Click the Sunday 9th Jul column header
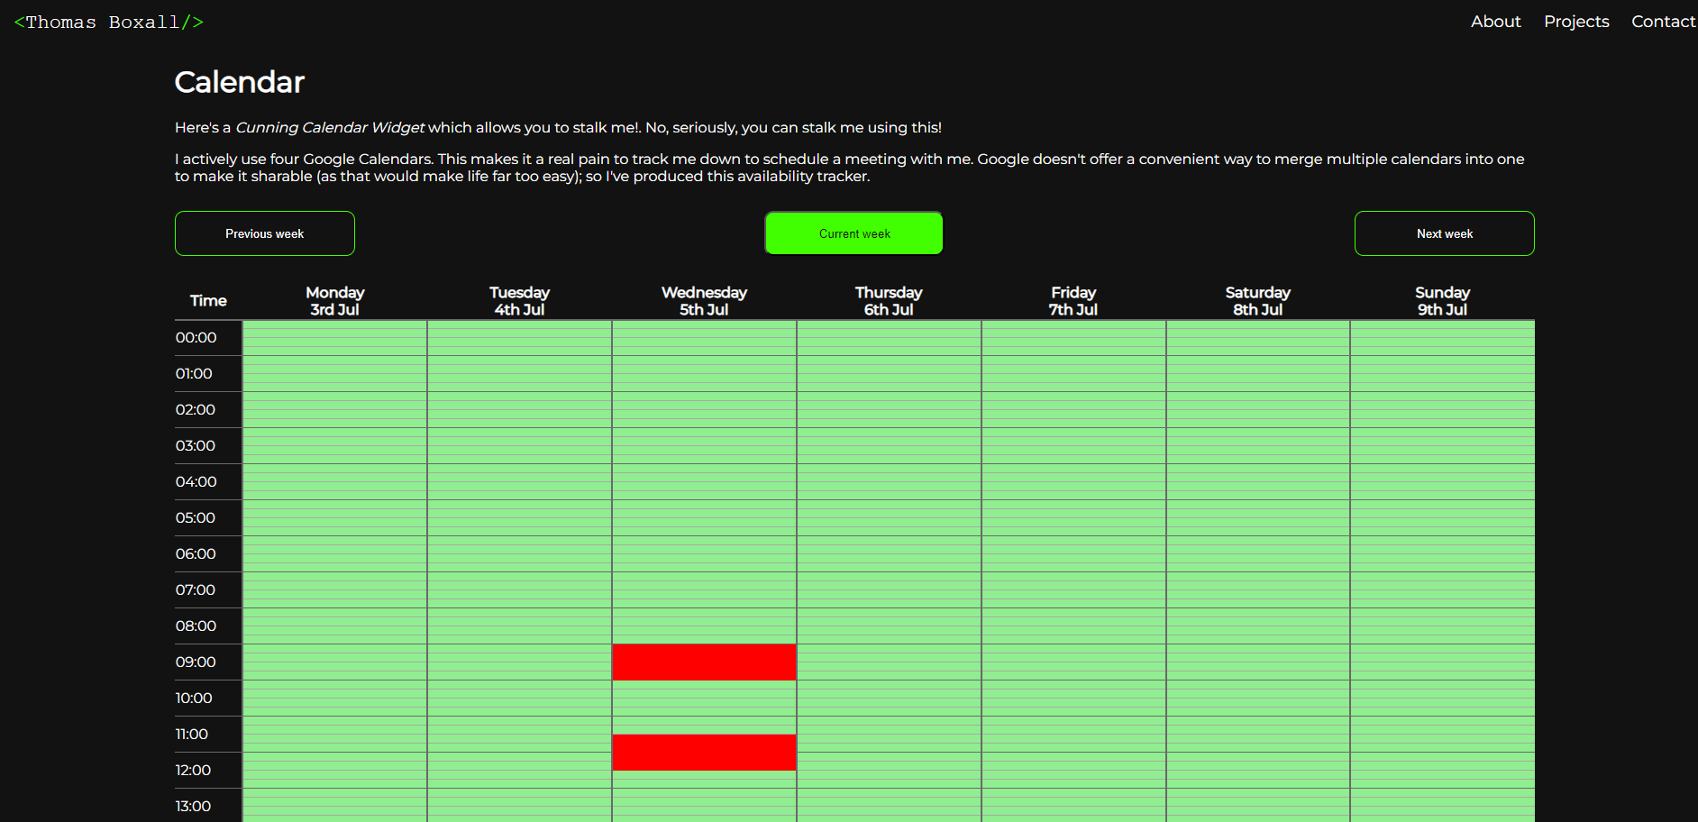The image size is (1698, 822). point(1442,301)
